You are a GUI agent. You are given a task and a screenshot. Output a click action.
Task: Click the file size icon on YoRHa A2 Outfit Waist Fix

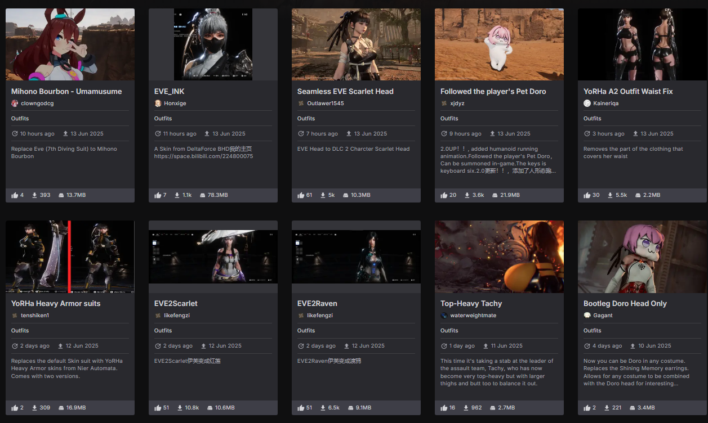point(639,195)
